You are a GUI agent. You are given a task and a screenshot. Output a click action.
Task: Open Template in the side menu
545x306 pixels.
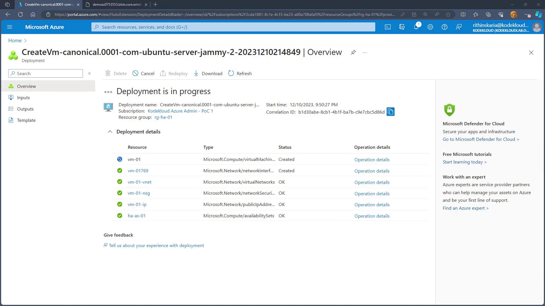click(x=26, y=120)
